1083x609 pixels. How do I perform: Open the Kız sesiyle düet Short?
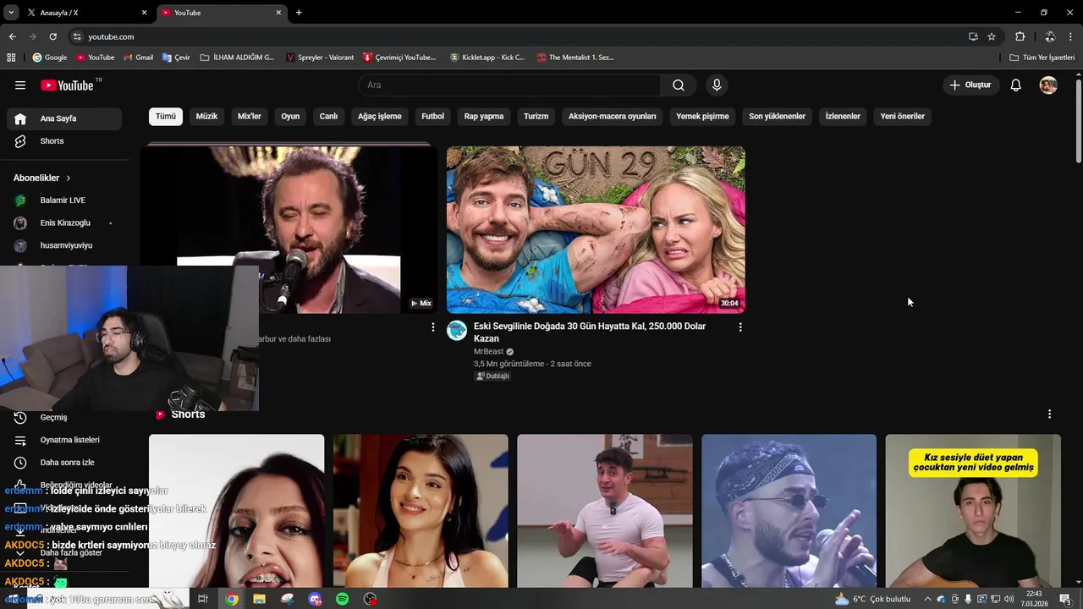click(x=973, y=511)
